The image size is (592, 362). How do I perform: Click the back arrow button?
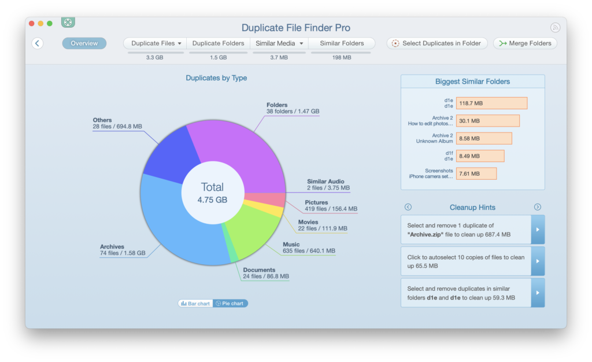(x=38, y=43)
